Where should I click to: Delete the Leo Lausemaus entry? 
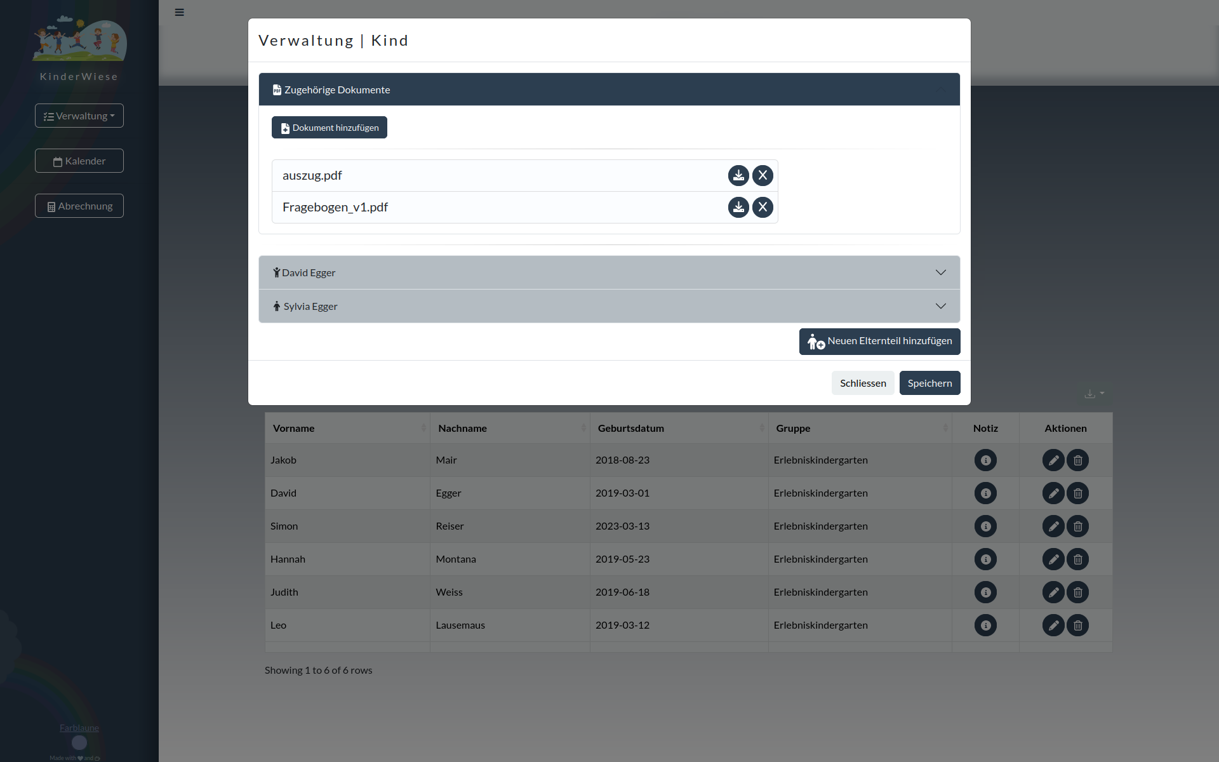click(1077, 625)
